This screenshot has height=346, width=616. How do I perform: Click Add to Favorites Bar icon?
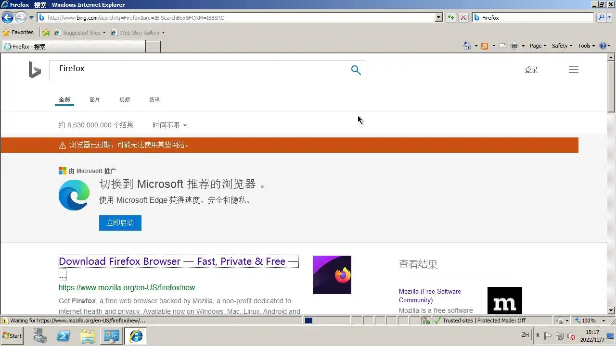pos(46,33)
